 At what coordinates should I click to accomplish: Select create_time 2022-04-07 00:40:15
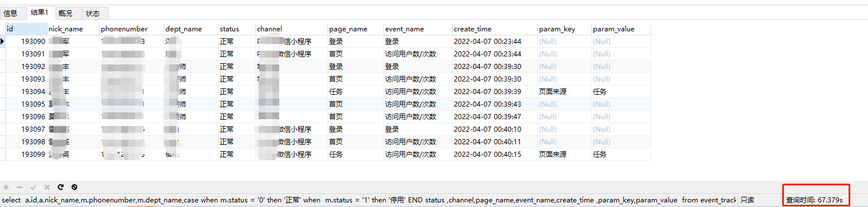[495, 155]
